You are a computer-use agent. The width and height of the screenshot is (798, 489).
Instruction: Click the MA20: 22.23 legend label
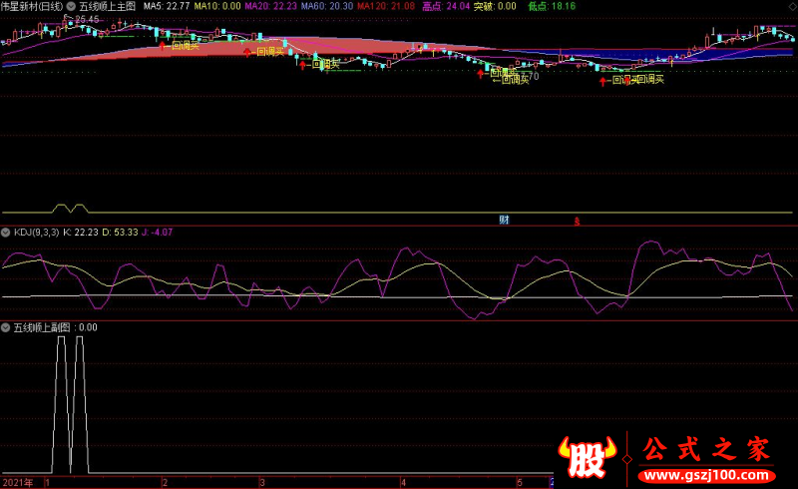coord(270,7)
